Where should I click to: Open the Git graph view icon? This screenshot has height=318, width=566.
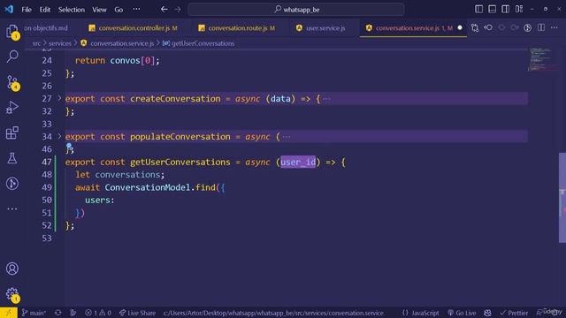(12, 184)
